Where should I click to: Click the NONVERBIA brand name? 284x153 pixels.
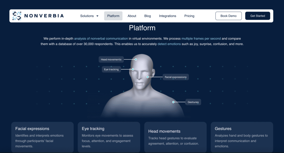[x=44, y=16]
